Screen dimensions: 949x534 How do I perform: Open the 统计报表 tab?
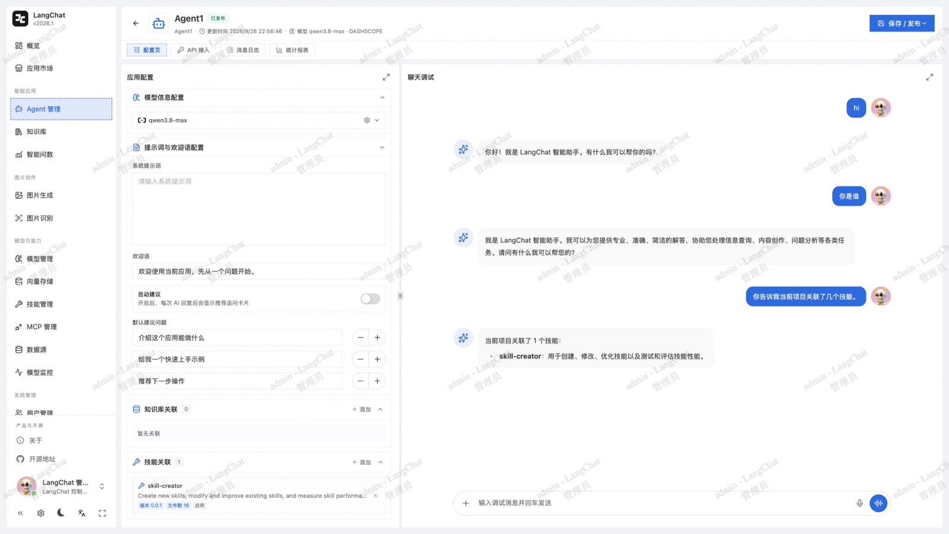coord(292,50)
